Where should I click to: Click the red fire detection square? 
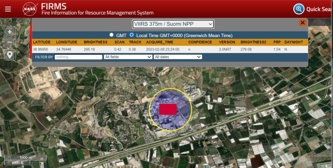(x=168, y=109)
